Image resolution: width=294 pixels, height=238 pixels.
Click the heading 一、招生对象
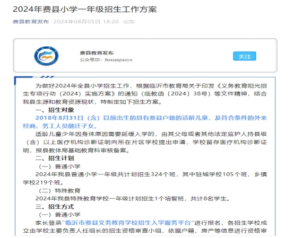pos(55,110)
